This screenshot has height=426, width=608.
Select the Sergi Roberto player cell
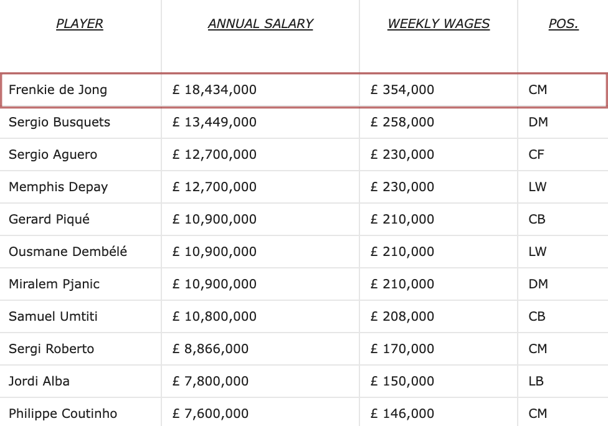point(52,349)
